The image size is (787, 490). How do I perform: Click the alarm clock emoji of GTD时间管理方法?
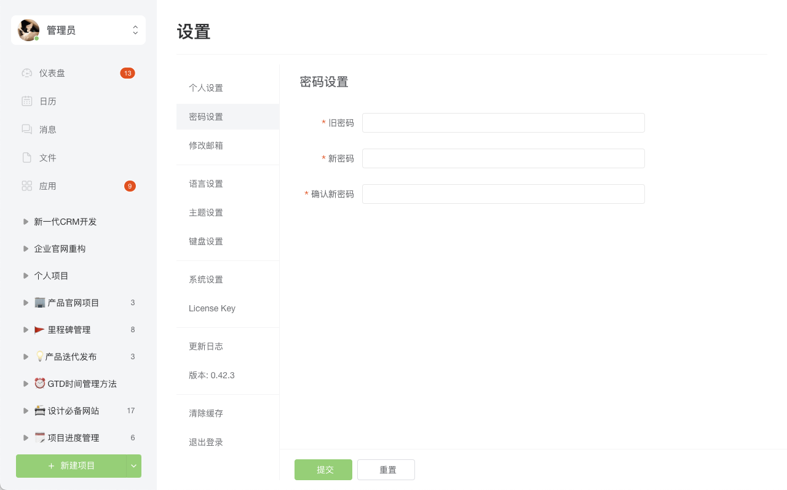tap(40, 384)
